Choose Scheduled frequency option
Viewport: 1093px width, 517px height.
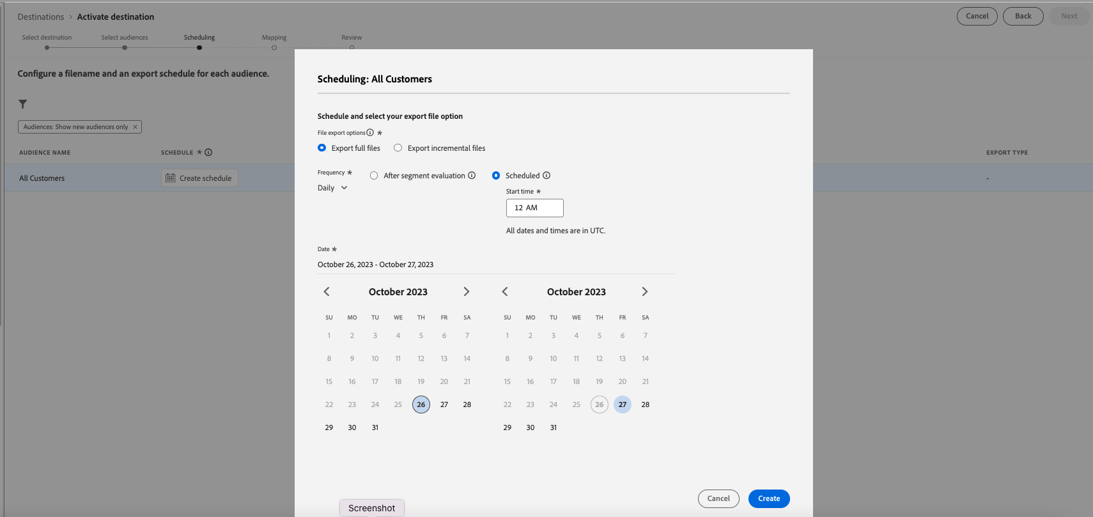[x=496, y=175]
